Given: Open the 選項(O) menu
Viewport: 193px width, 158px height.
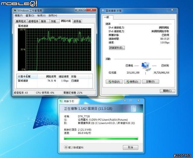Looking at the screenshot, I should tap(30, 16).
